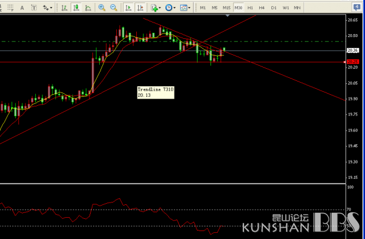Zoom out of the chart
The width and height of the screenshot is (365, 239).
(114, 8)
